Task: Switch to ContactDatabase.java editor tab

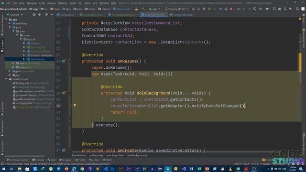Action: 123,15
